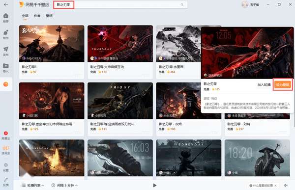Click the like count 135 in popup card
The width and height of the screenshot is (295, 190).
(216, 89)
